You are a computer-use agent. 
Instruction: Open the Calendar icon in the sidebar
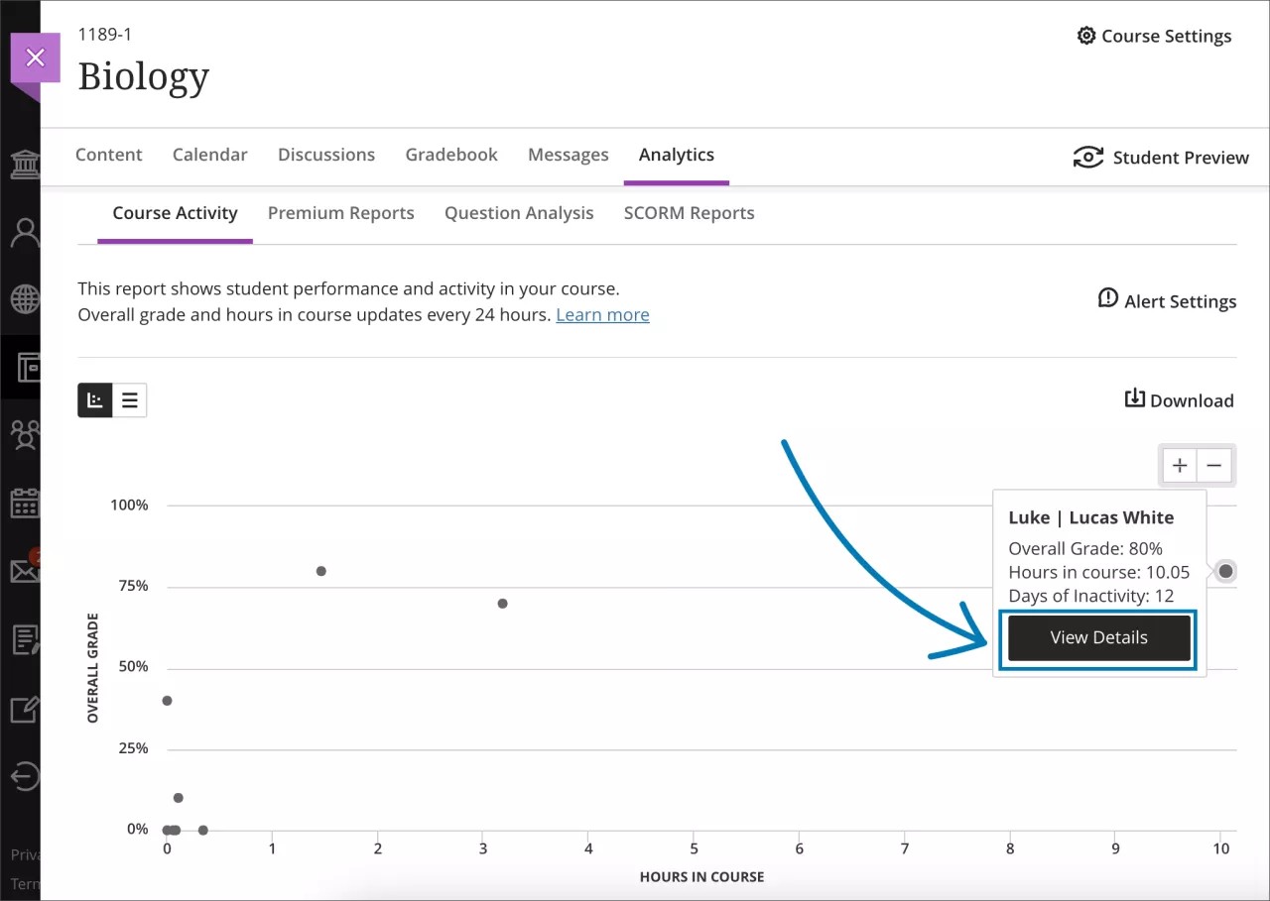click(24, 503)
